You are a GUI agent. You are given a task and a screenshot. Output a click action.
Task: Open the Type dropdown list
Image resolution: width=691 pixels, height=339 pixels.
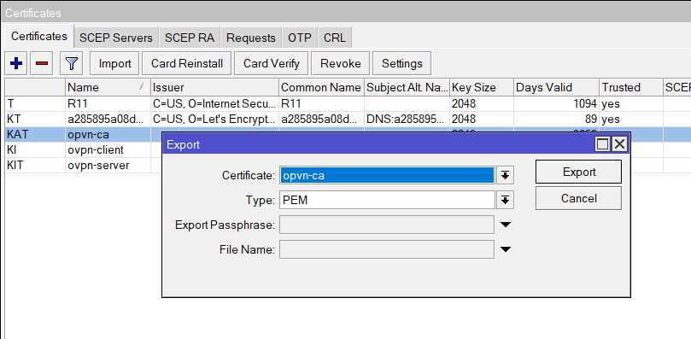coord(505,201)
